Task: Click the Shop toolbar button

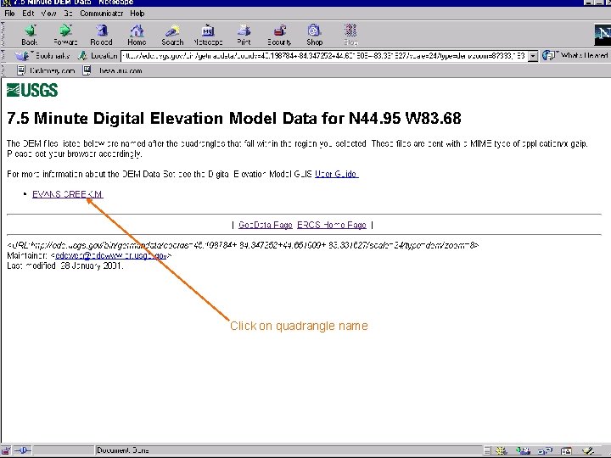Action: click(x=315, y=35)
